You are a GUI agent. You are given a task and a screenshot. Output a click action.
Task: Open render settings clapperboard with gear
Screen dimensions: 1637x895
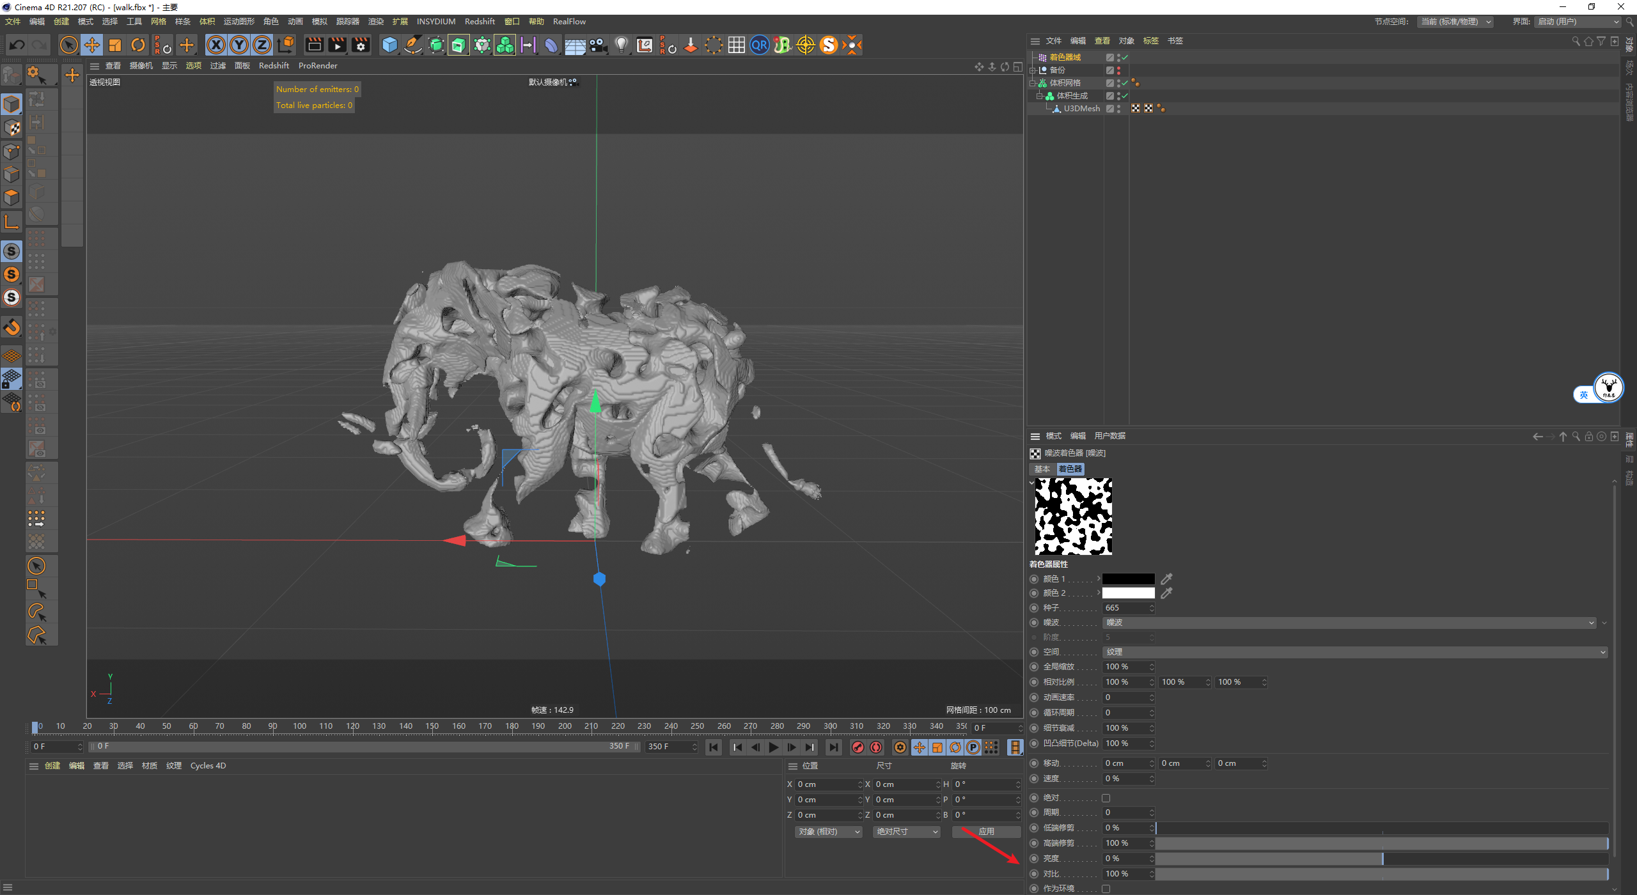pos(361,45)
